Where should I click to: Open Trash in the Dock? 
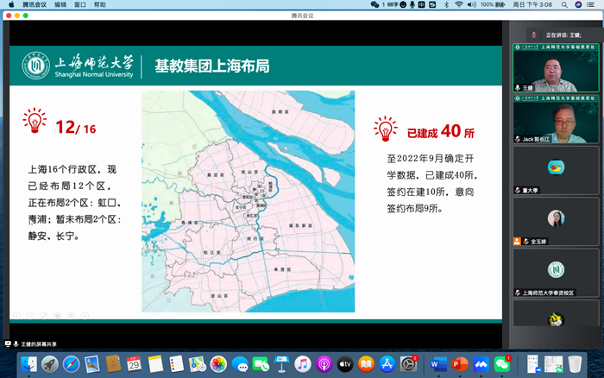[575, 364]
